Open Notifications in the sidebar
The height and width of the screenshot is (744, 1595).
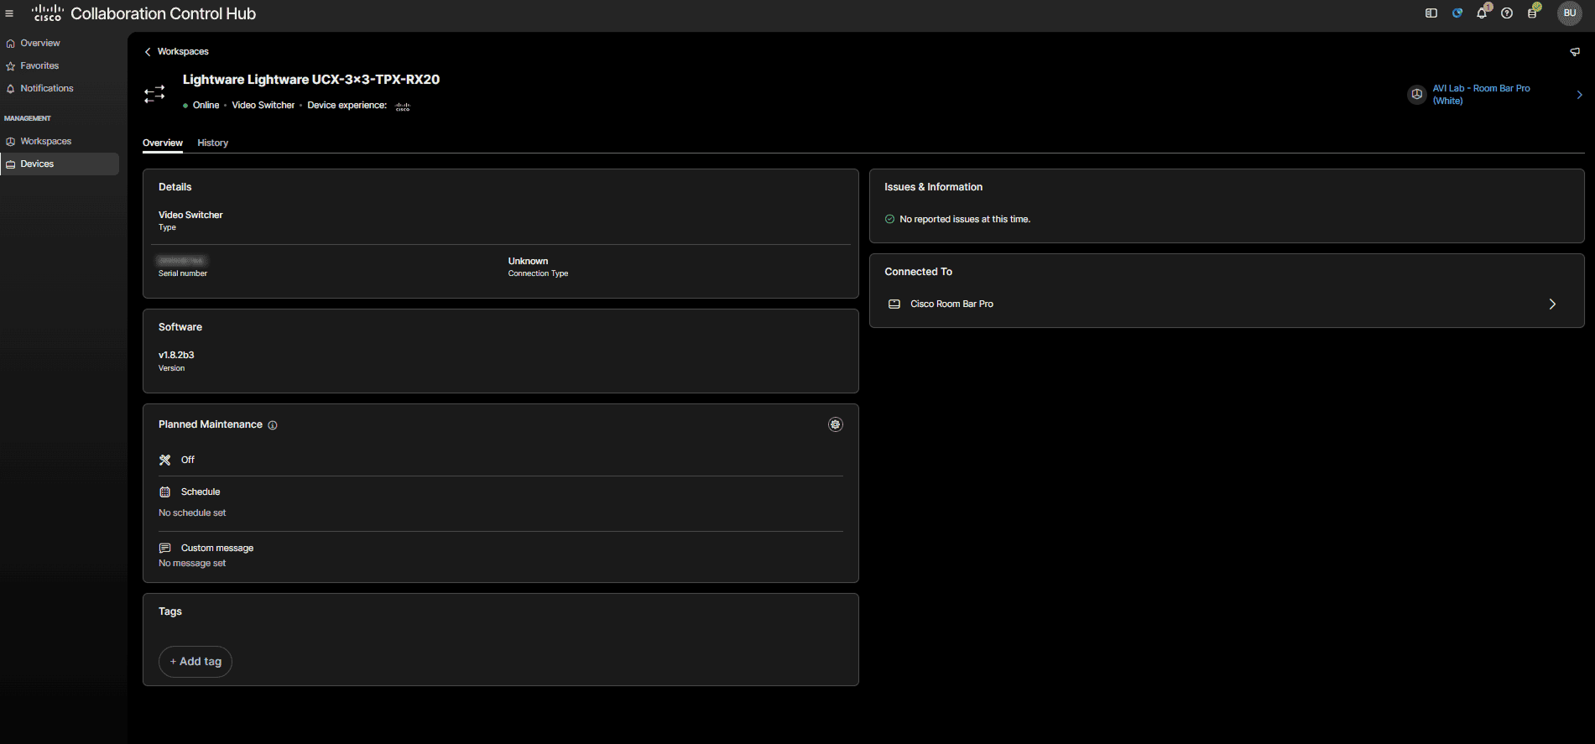click(60, 88)
